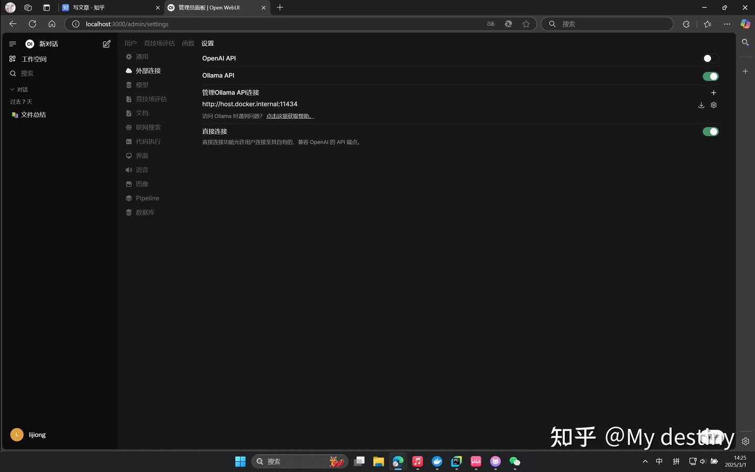This screenshot has height=472, width=755.
Task: Open the 文件总结 conversation
Action: 33,115
